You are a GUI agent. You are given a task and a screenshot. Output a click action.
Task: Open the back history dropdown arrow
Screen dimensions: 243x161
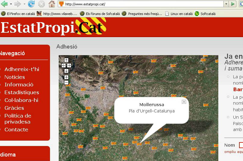coord(11,4)
